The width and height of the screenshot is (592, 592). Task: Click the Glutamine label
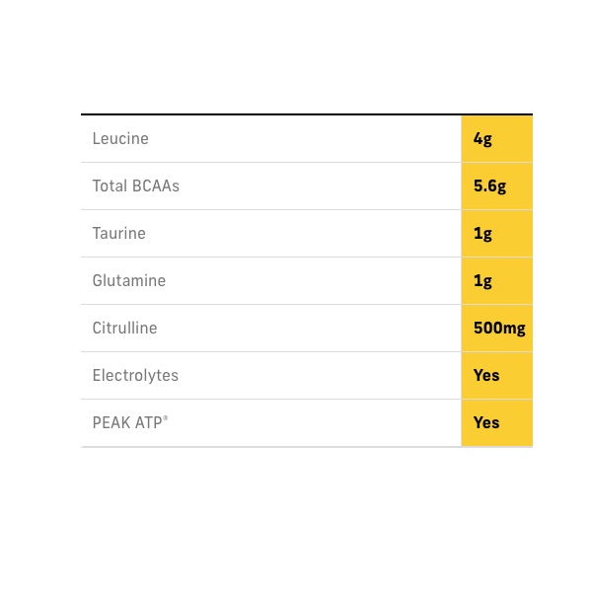[128, 281]
